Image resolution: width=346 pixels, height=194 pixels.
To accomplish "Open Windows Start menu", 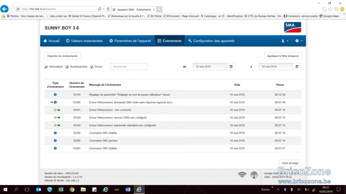I will 5,189.
